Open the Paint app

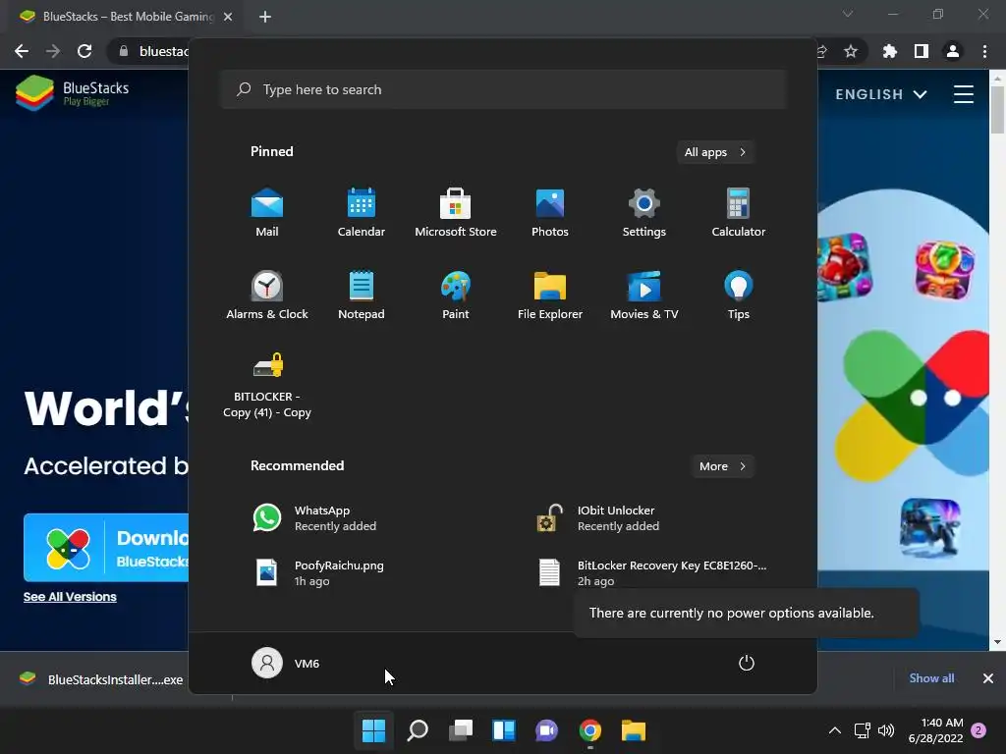coord(456,295)
